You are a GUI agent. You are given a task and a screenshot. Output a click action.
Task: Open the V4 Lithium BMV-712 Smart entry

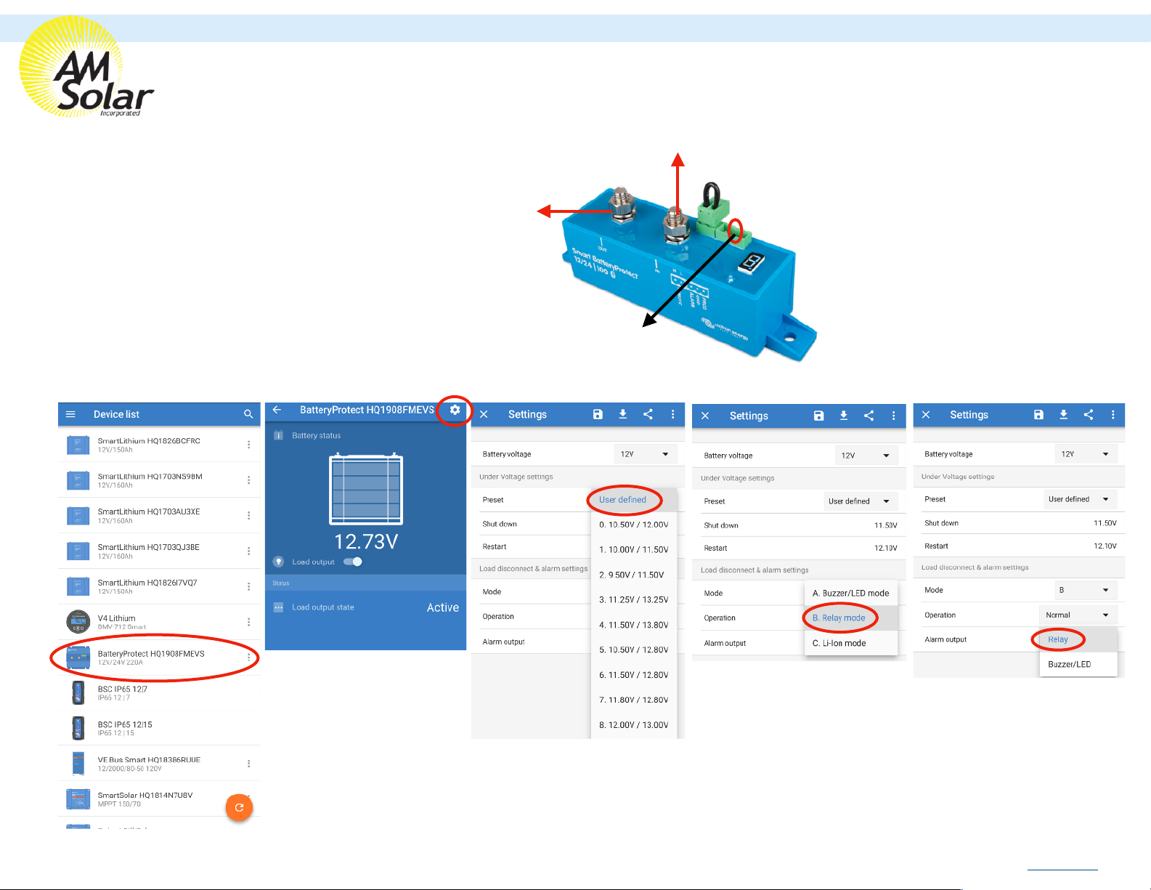(x=159, y=622)
